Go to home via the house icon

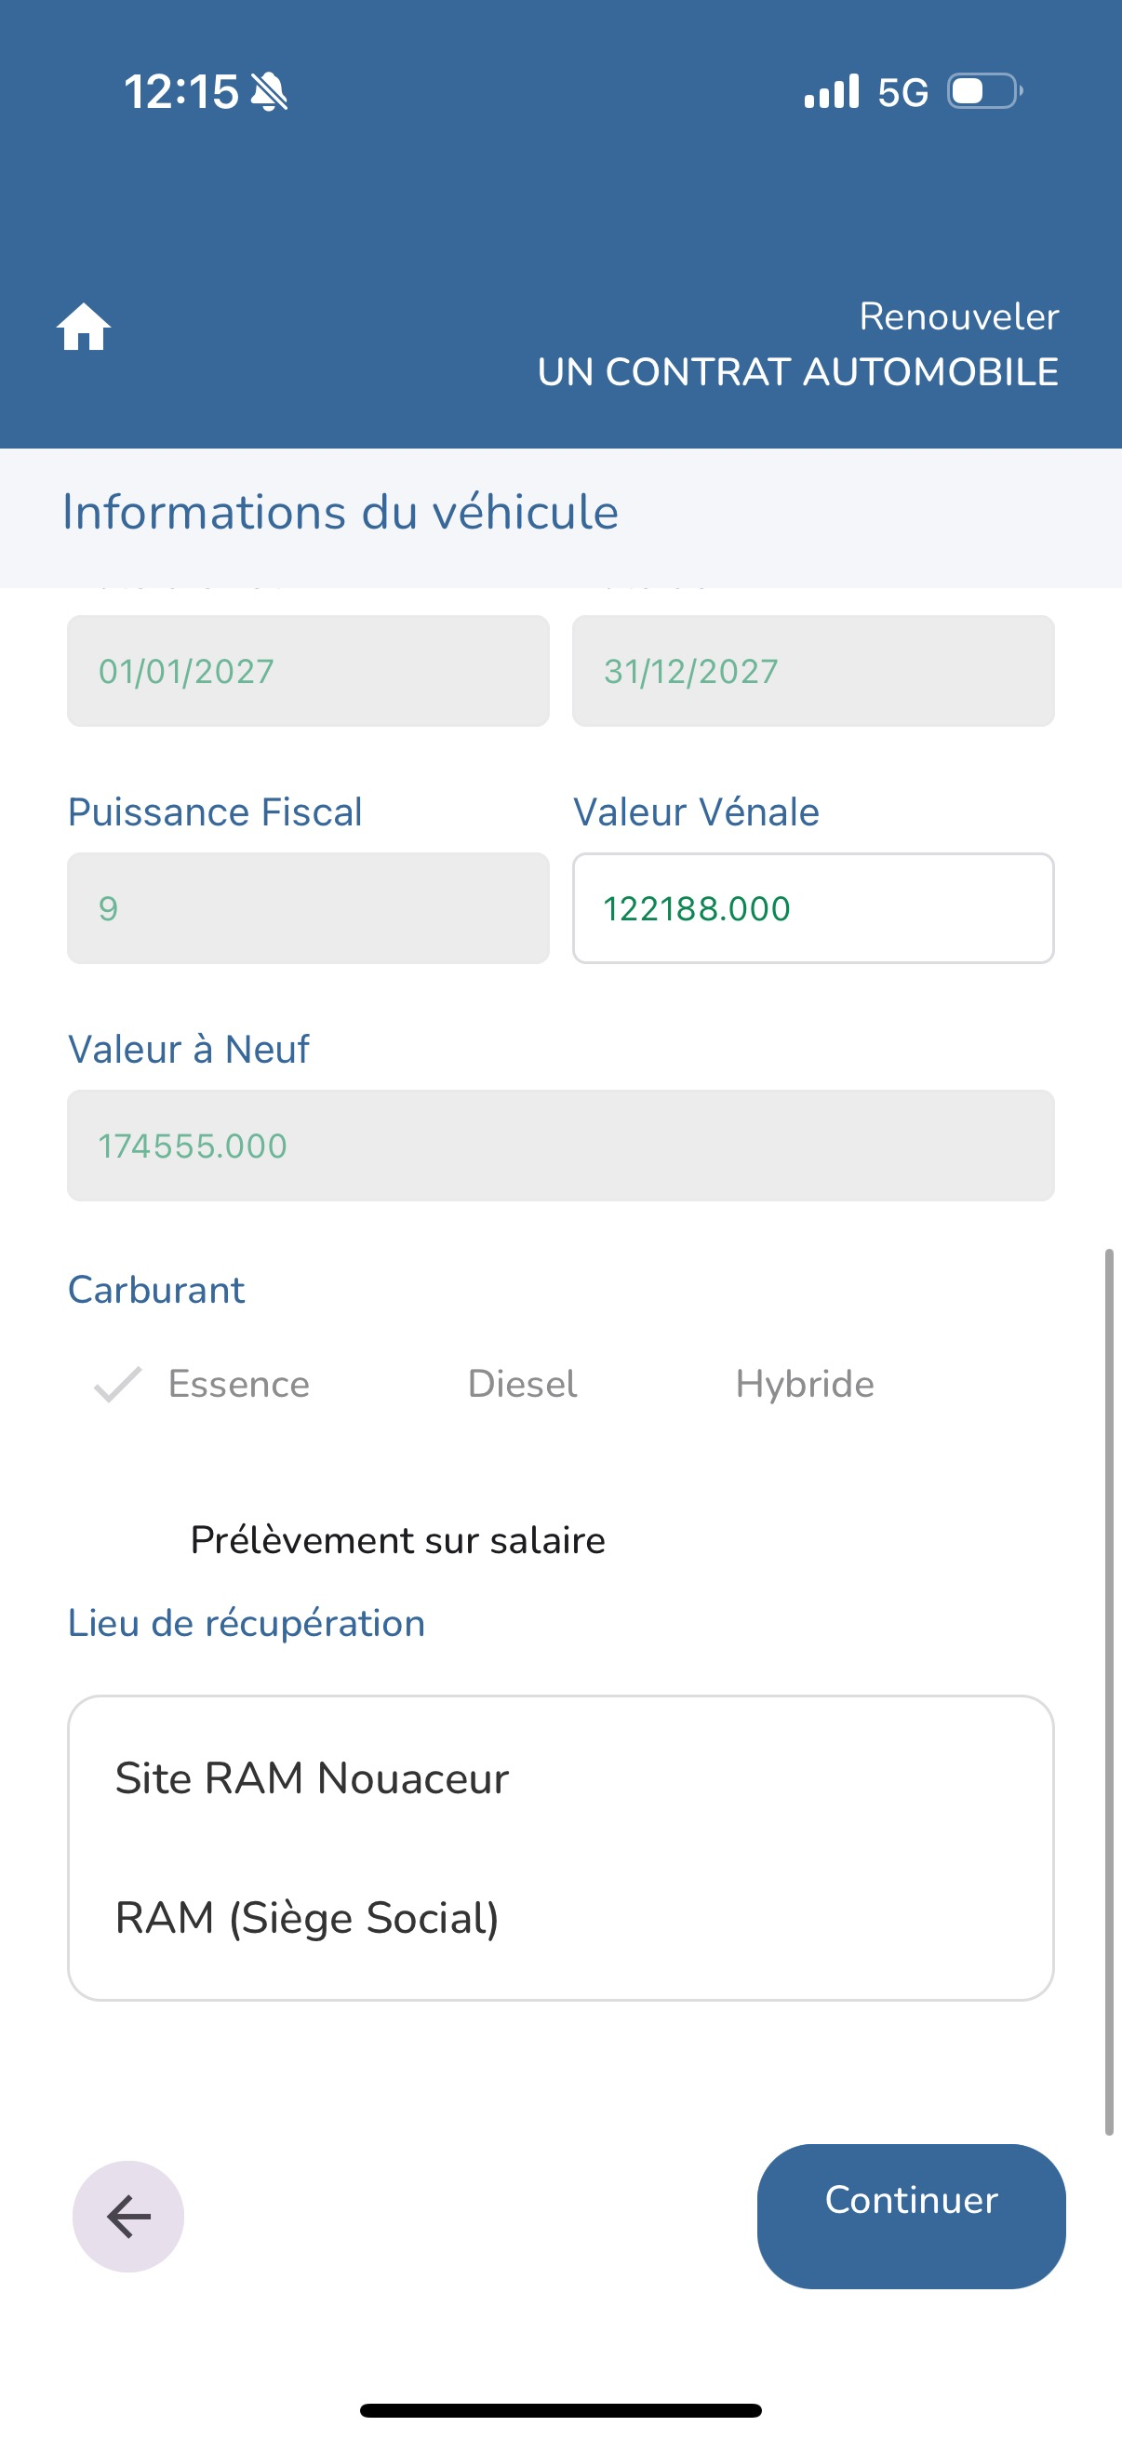click(x=84, y=327)
